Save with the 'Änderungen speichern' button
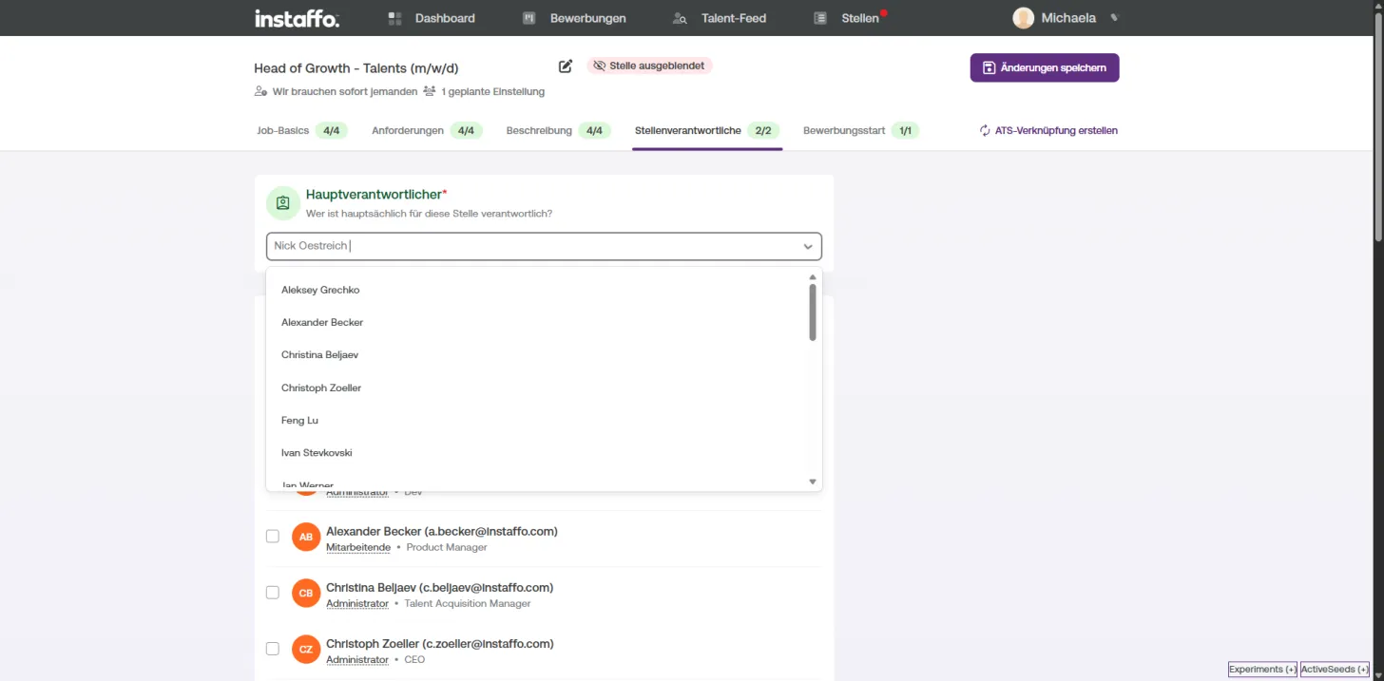The image size is (1384, 681). point(1045,67)
